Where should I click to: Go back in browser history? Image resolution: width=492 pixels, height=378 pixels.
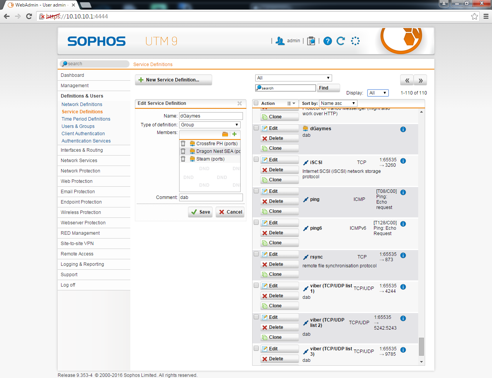click(x=7, y=16)
